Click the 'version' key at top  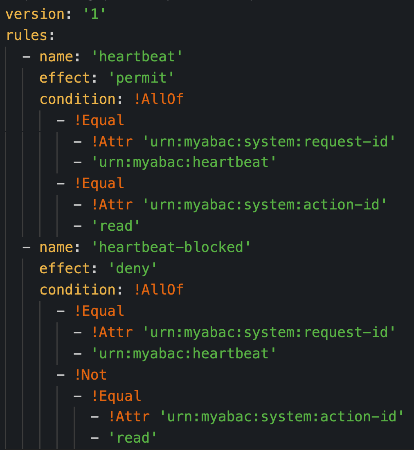click(35, 14)
